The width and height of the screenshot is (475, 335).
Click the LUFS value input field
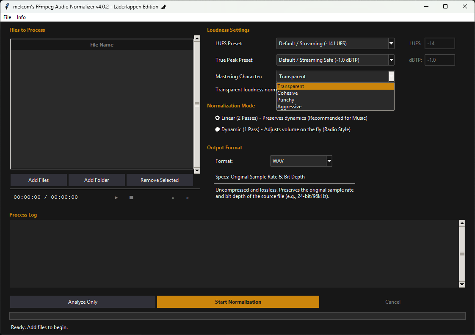439,43
